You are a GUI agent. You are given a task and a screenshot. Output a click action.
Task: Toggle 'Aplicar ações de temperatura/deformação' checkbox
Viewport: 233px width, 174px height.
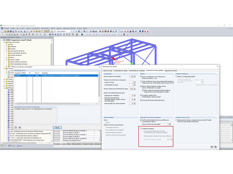[x=143, y=90]
